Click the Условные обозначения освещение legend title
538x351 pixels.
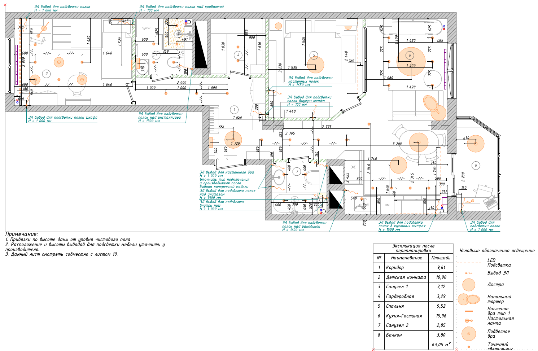[497, 250]
